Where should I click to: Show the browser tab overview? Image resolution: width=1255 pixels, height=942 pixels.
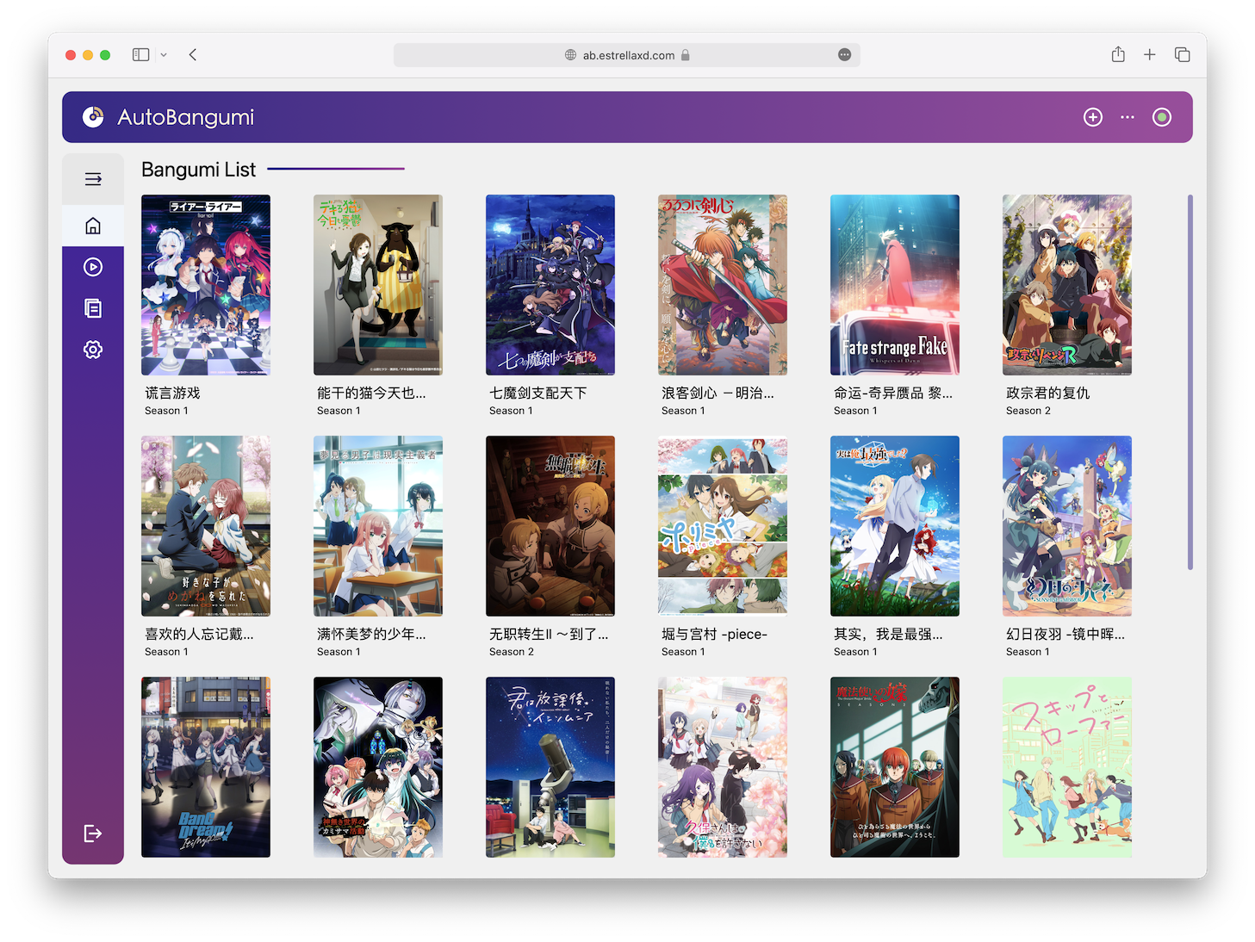point(1183,54)
